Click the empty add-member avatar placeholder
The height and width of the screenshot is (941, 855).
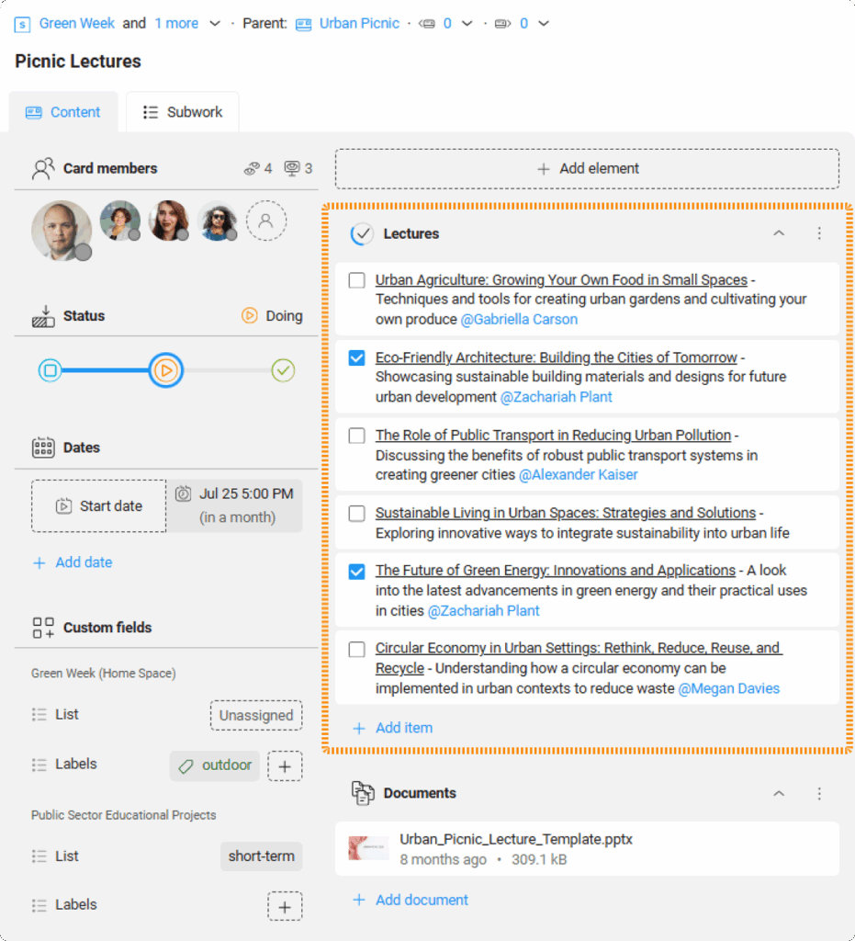[x=266, y=221]
